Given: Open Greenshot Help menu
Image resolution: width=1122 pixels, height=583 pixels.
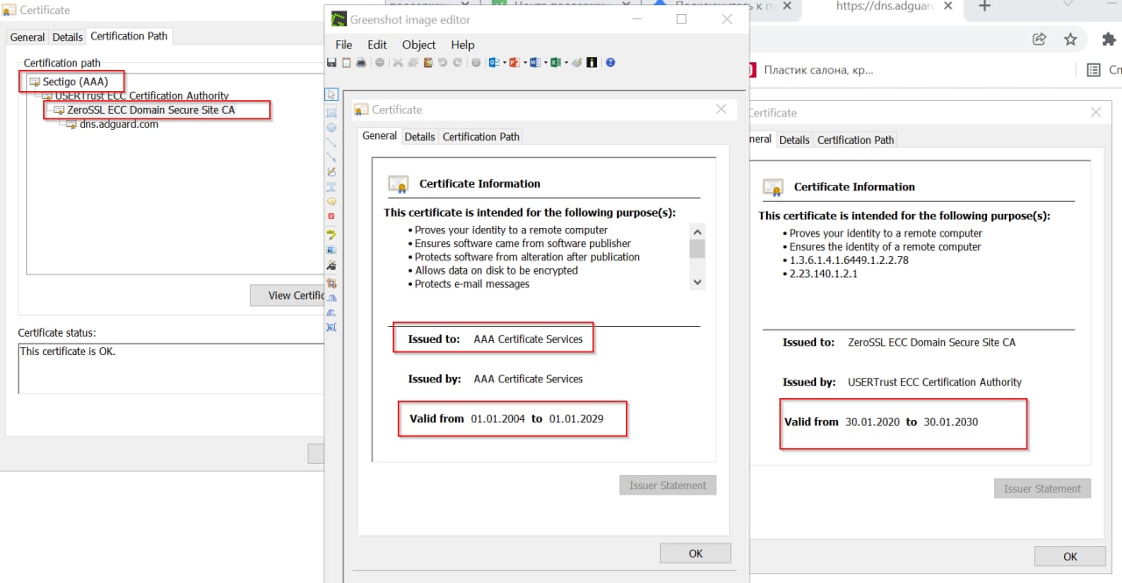Looking at the screenshot, I should 463,45.
